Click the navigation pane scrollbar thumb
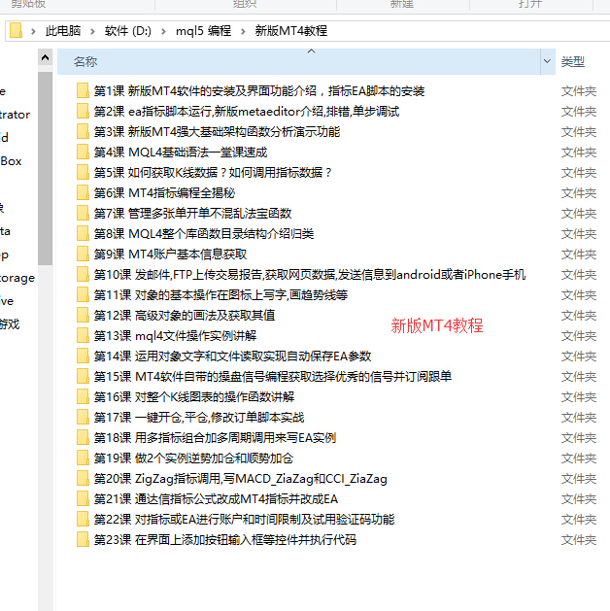This screenshot has height=611, width=610. point(46,168)
